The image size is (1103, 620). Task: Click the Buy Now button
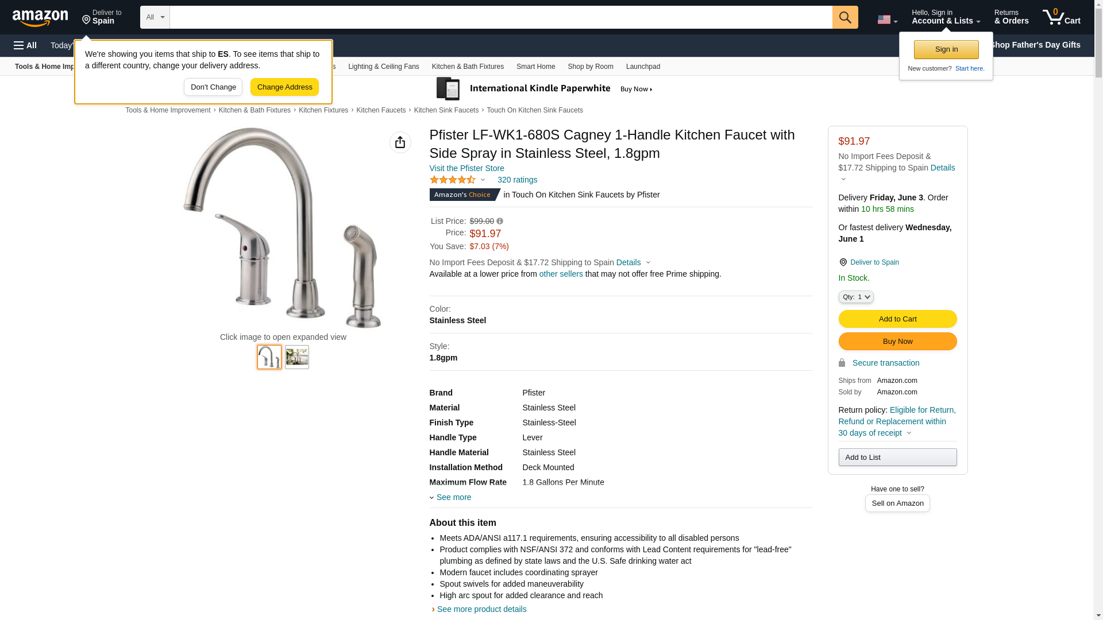[x=897, y=342]
